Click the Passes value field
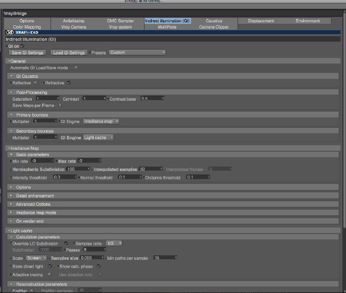 coord(95,249)
